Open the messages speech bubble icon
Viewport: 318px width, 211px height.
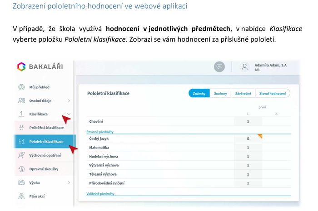coord(219,67)
